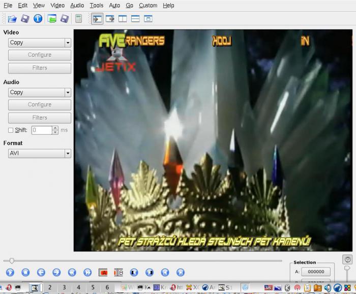Go to the previous frame arrow

point(41,272)
